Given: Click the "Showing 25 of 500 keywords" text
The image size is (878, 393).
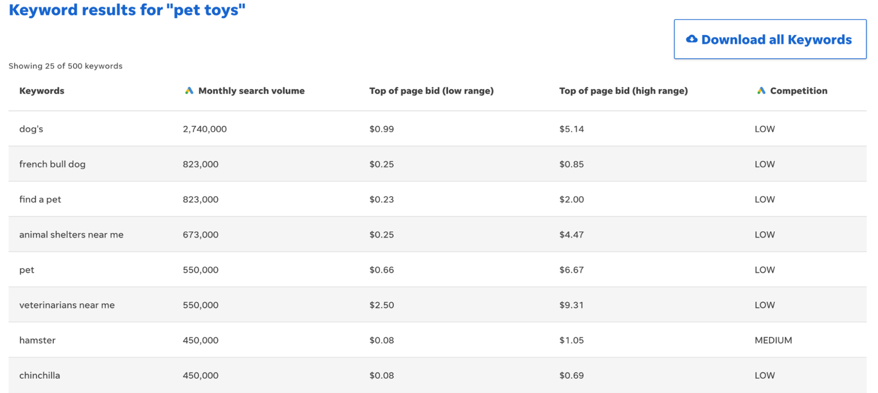Looking at the screenshot, I should click(65, 66).
